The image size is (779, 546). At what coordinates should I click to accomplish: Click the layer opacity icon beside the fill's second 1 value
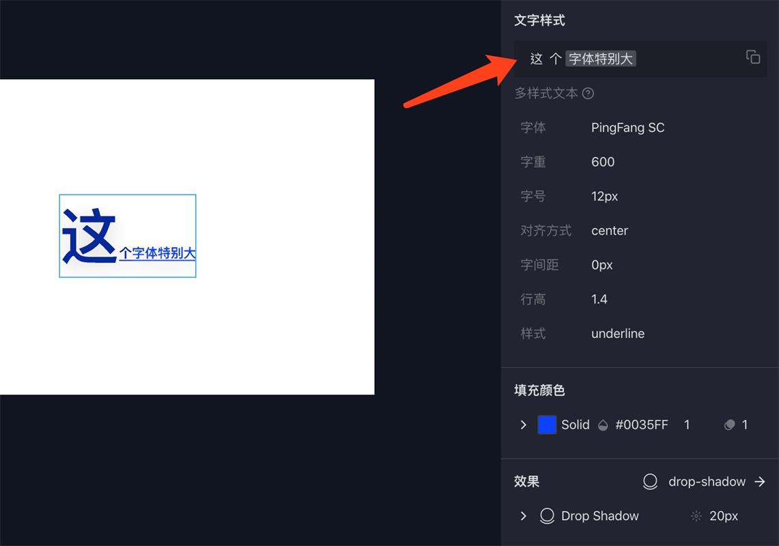pos(729,425)
